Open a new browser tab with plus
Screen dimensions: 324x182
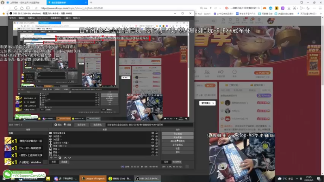pyautogui.click(x=91, y=2)
